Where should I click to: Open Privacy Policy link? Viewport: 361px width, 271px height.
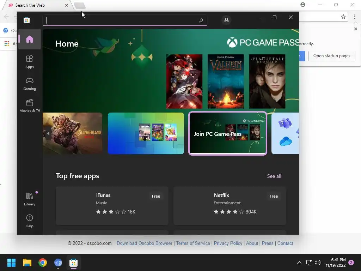tap(228, 243)
